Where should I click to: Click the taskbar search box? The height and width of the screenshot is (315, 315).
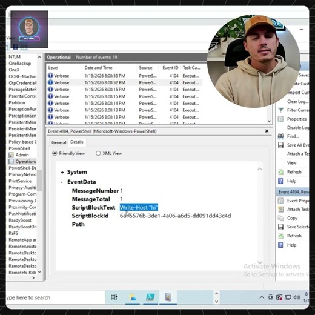click(55, 297)
